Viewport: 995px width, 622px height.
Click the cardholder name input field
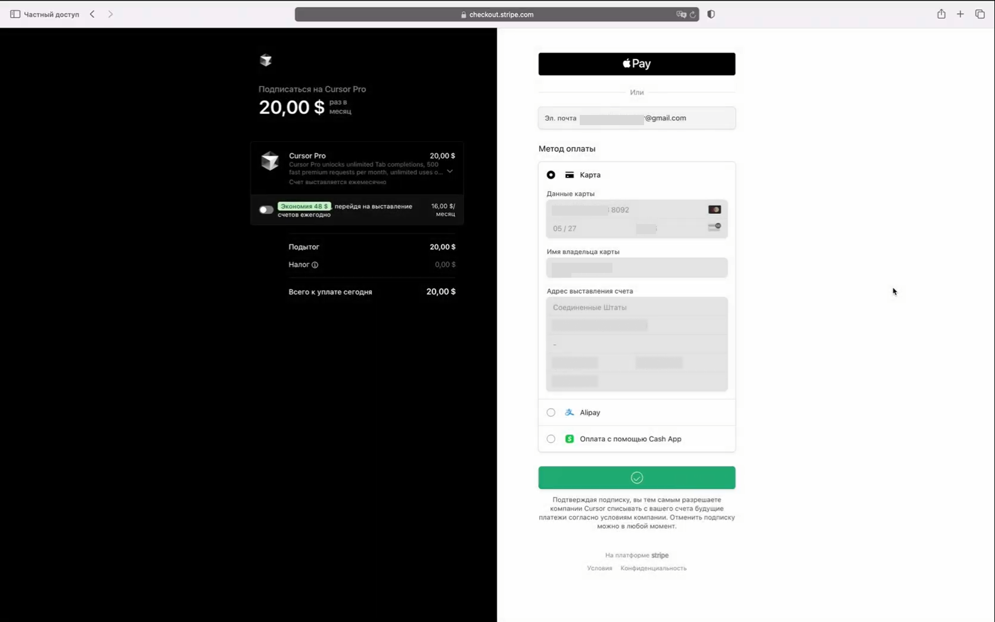tap(637, 268)
